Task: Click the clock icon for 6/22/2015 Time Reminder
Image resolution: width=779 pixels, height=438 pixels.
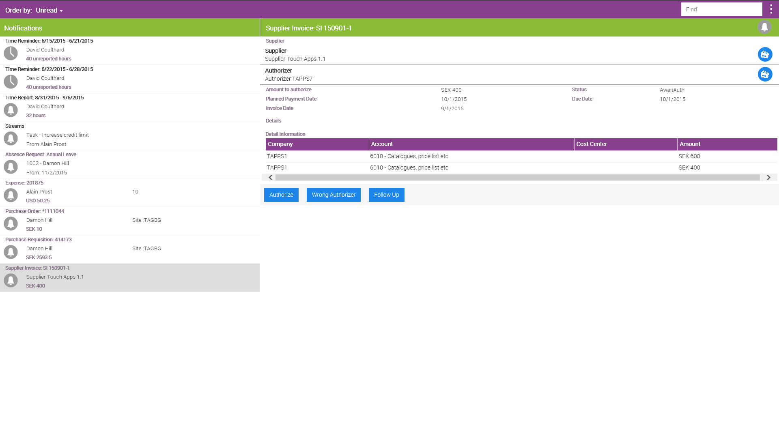Action: (11, 82)
